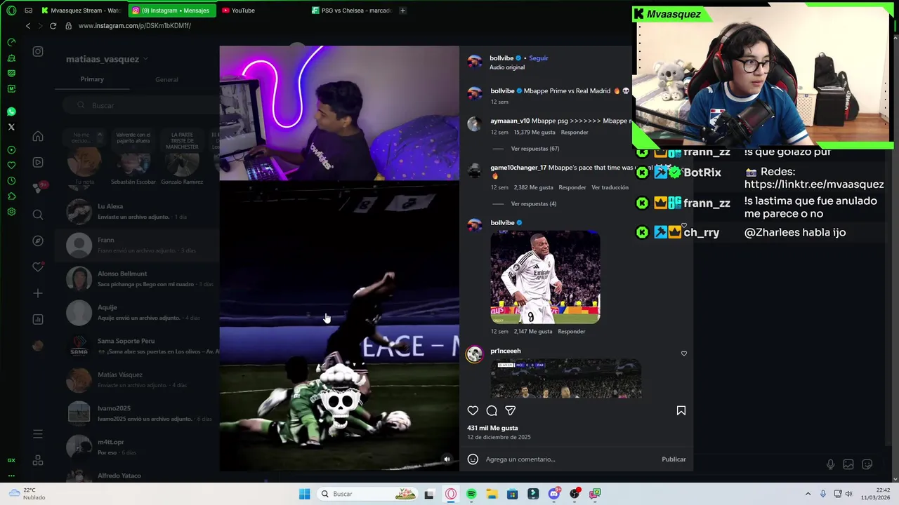Click Publicar to post the comment
The image size is (899, 505).
click(674, 459)
